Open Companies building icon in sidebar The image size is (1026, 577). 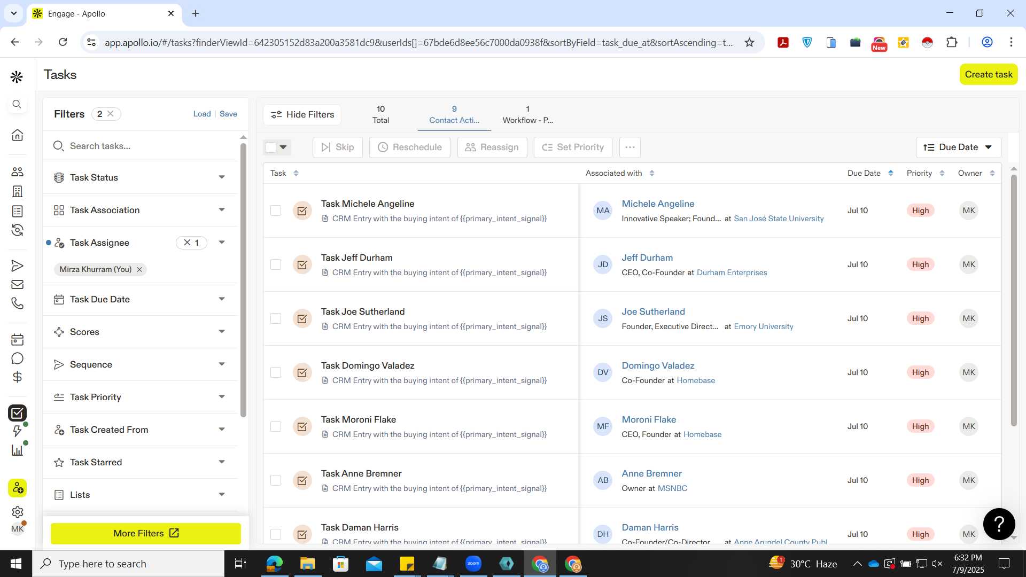pos(17,191)
